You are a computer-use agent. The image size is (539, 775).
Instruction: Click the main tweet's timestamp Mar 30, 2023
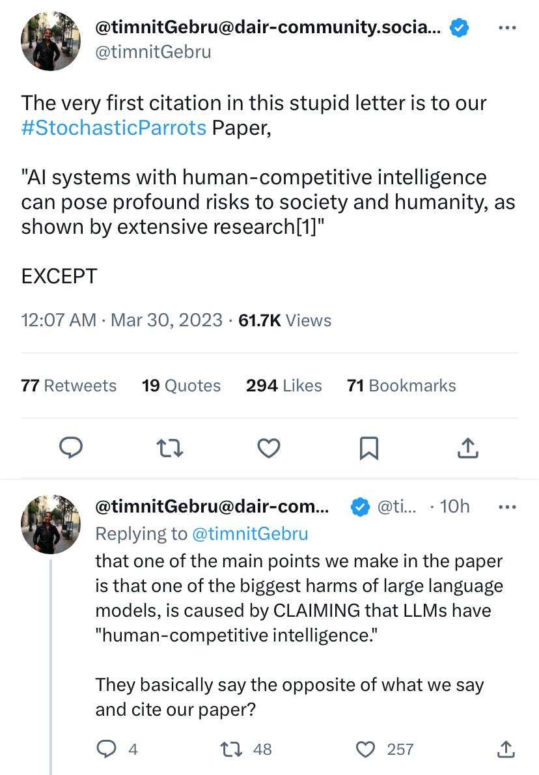pos(167,320)
